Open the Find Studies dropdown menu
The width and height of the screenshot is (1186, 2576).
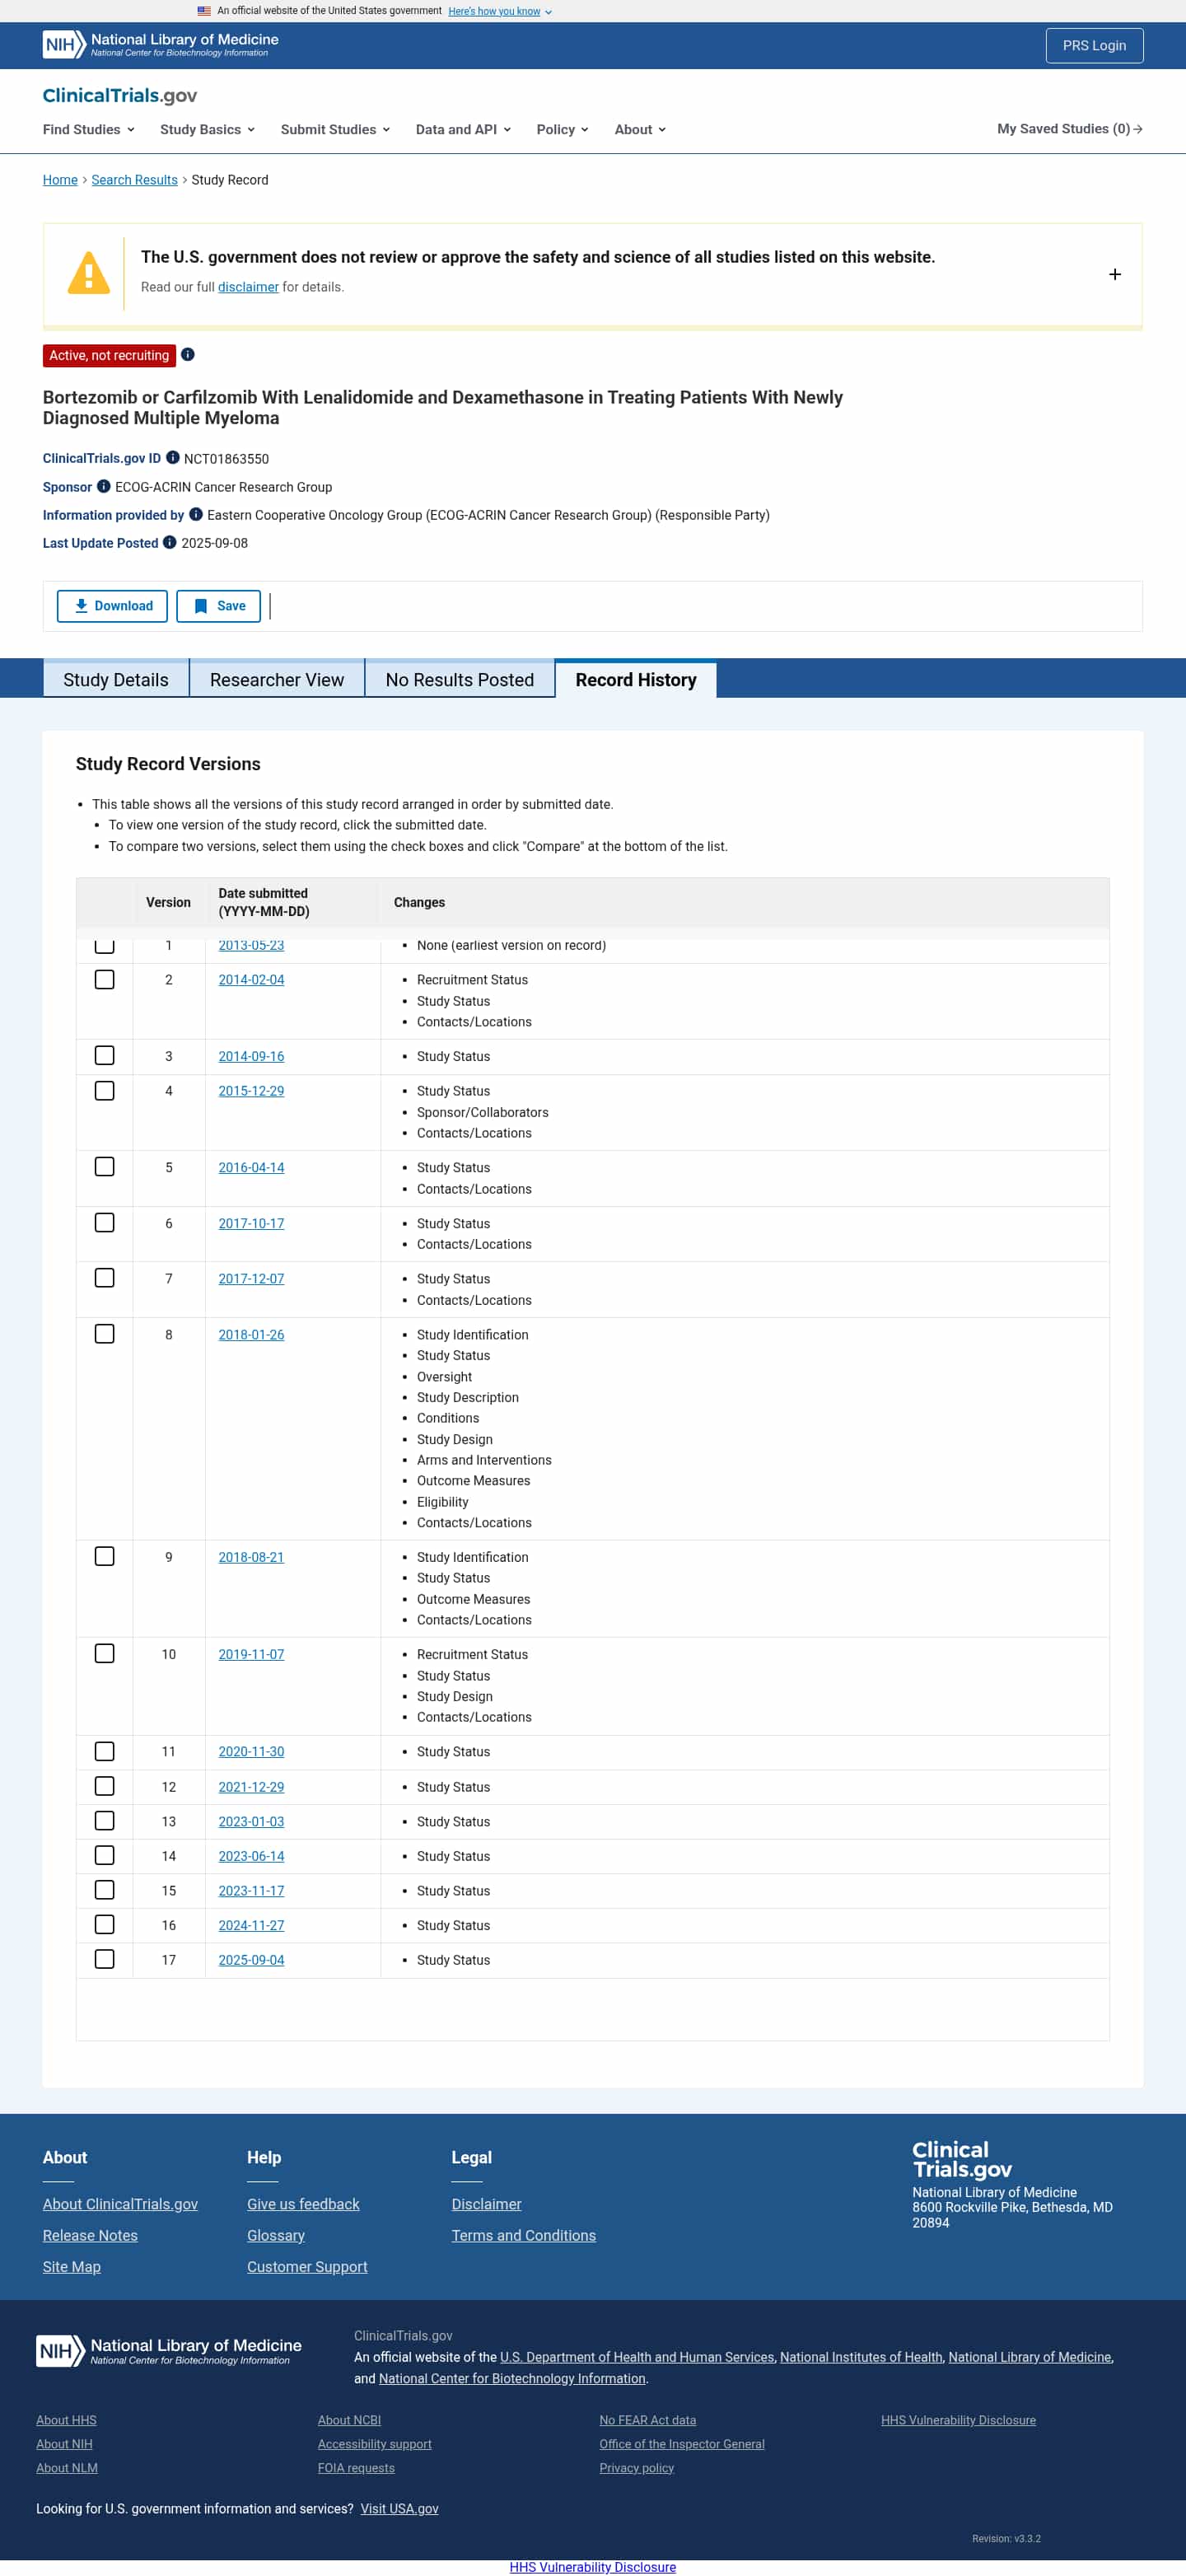click(x=89, y=129)
